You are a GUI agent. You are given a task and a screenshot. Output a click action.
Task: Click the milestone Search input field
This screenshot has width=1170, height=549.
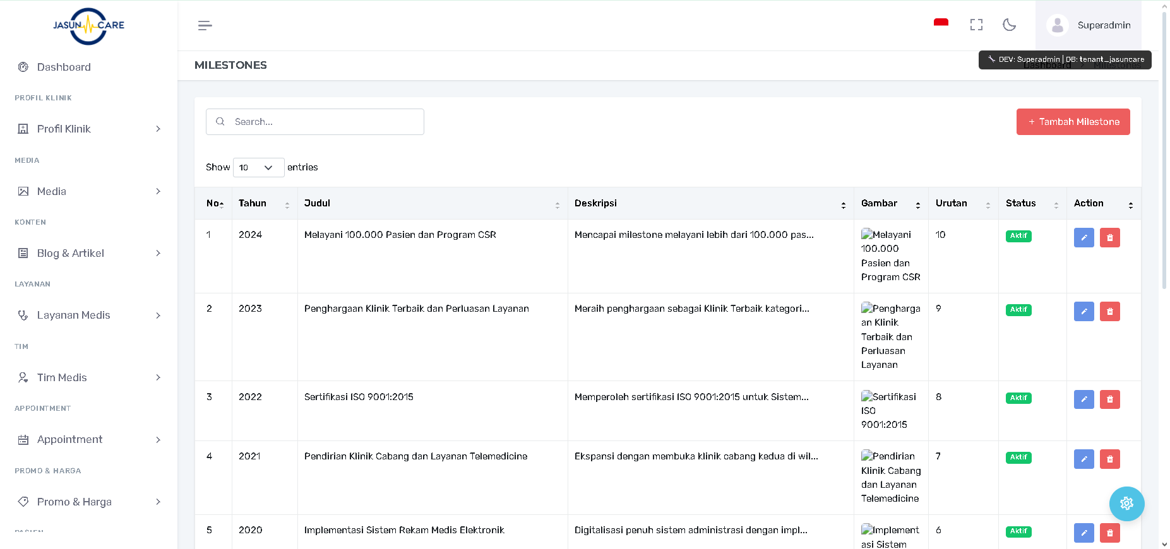322,122
